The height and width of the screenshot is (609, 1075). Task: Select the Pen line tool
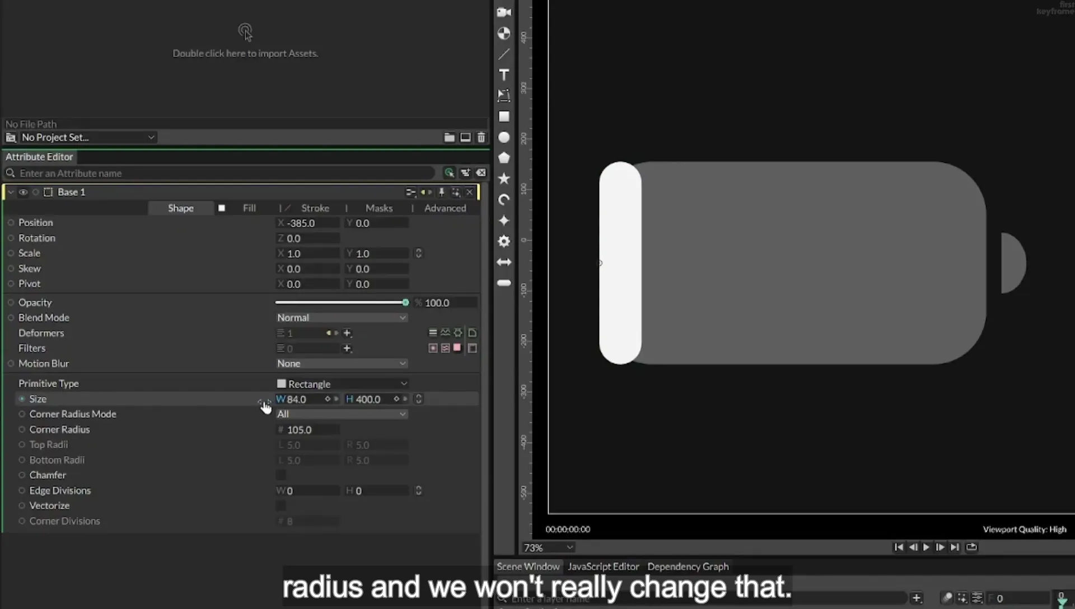(504, 54)
